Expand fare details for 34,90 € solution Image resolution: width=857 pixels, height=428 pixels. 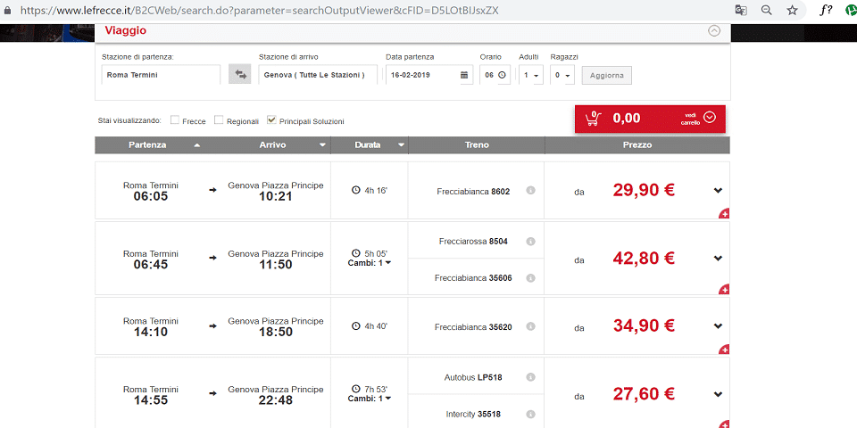[x=718, y=326]
